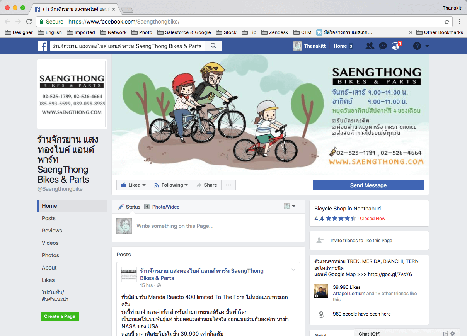This screenshot has width=467, height=336.
Task: Click Thanakitt Chrome profile button
Action: pyautogui.click(x=452, y=8)
